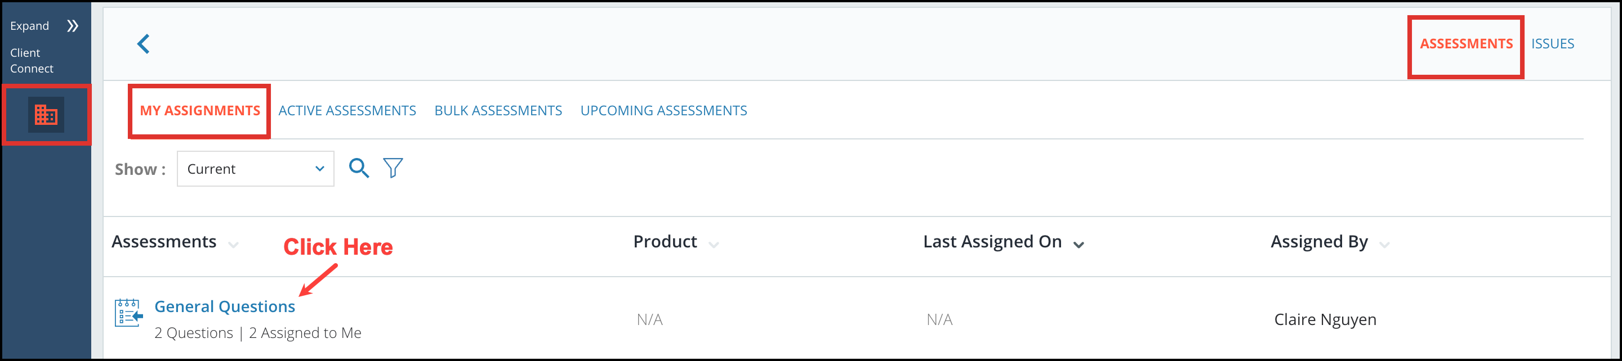Click the building icon in the left sidebar
Image resolution: width=1622 pixels, height=361 pixels.
click(x=47, y=115)
